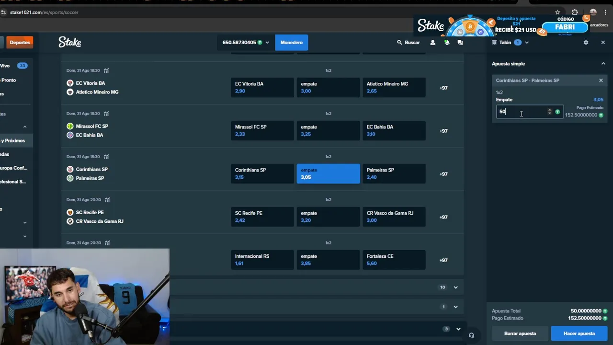
Task: Expand the Talón dropdown arrow
Action: tap(527, 43)
